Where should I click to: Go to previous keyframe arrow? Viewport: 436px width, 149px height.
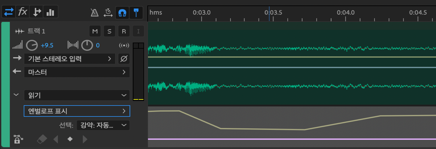pyautogui.click(x=55, y=139)
